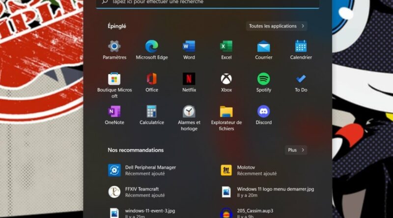Launch the To Do app
The image size is (393, 218).
(301, 82)
